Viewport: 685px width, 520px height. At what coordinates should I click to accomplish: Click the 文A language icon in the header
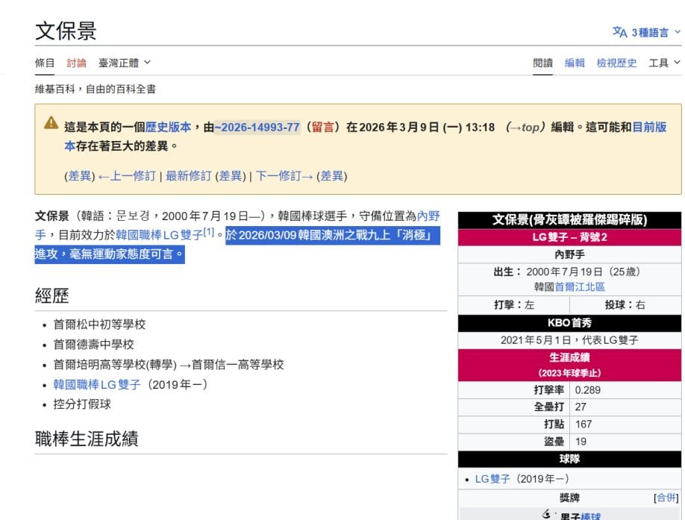(620, 33)
